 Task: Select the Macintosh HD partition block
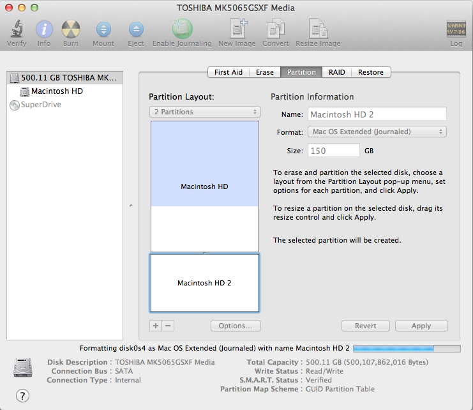coord(204,186)
